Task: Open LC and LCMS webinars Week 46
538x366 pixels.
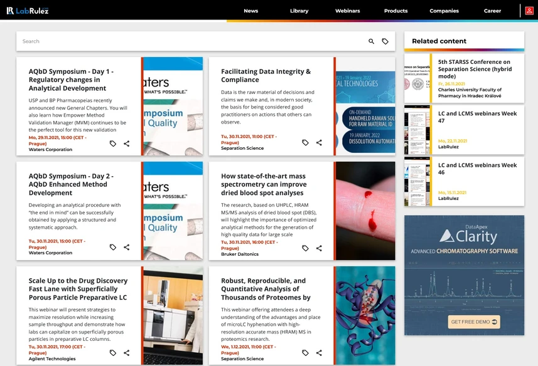Action: click(477, 169)
